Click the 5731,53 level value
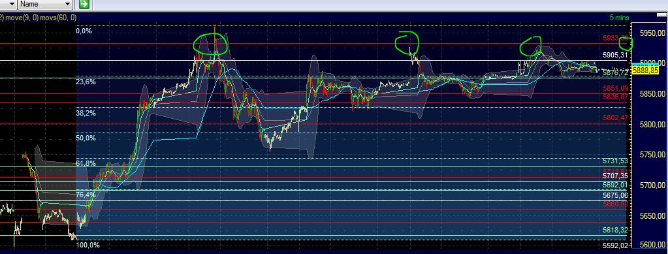Viewport: 668px width, 254px height. 615,161
